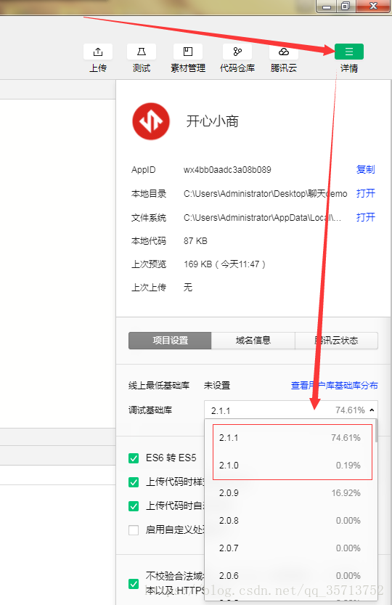Image resolution: width=392 pixels, height=605 pixels.
Task: Switch to the 域名信息 tab
Action: (x=253, y=341)
